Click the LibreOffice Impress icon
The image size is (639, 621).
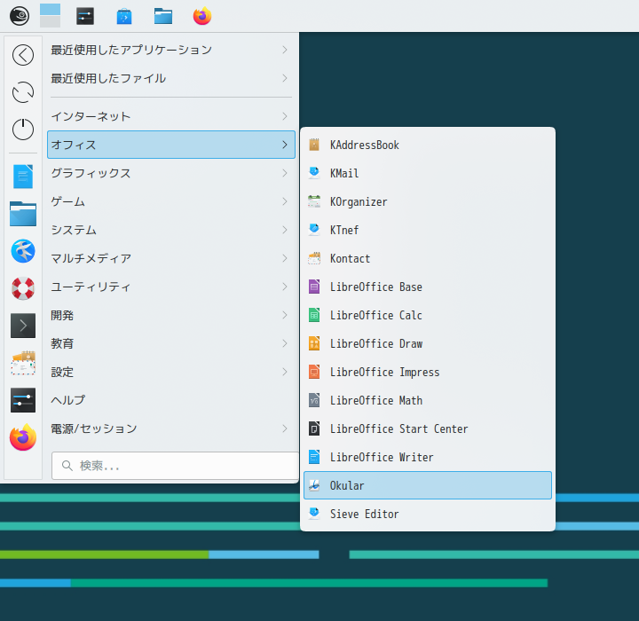tap(314, 372)
